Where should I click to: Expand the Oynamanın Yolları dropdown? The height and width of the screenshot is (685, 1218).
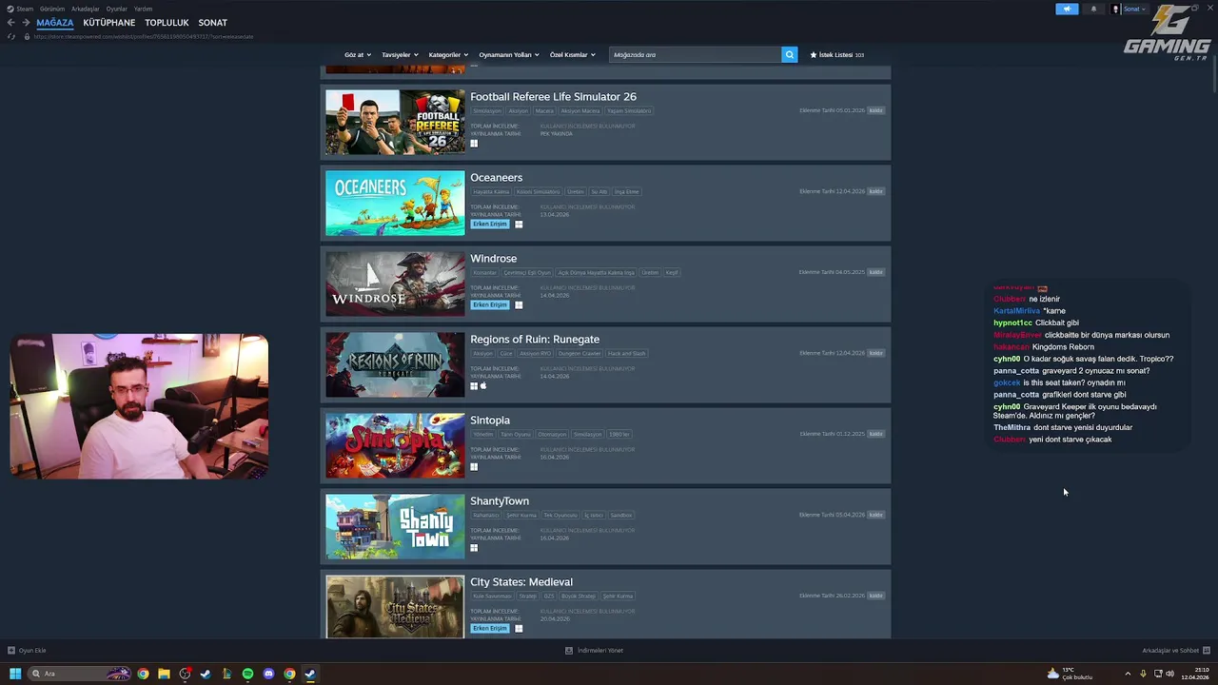tap(508, 54)
